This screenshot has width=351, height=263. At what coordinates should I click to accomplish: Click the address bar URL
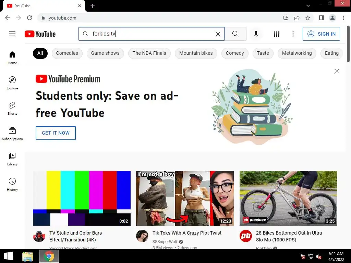point(62,18)
